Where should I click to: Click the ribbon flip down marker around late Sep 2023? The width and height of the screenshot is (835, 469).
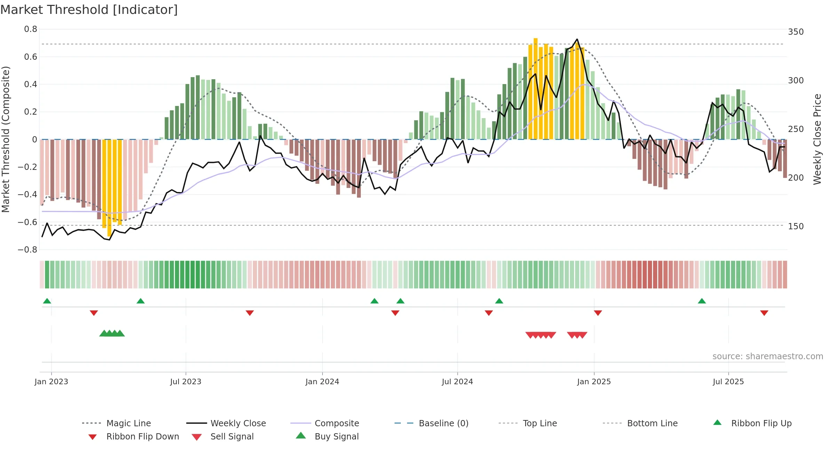click(x=250, y=313)
